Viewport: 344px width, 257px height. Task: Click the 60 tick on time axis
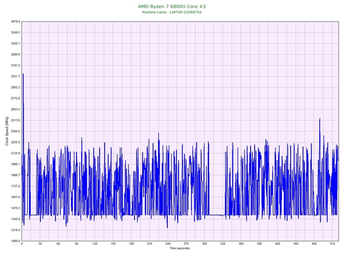coord(58,244)
